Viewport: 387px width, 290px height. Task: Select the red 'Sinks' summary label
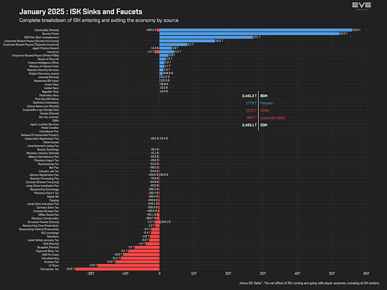[x=265, y=111]
